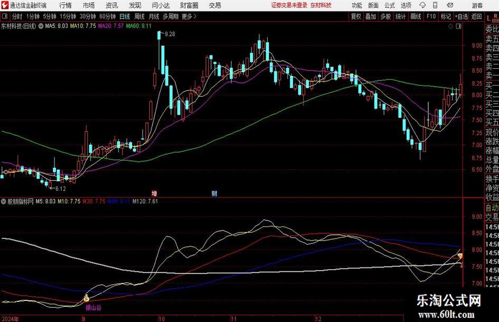499x322 pixels.
Task: Click the 返回 button
Action: (x=476, y=16)
